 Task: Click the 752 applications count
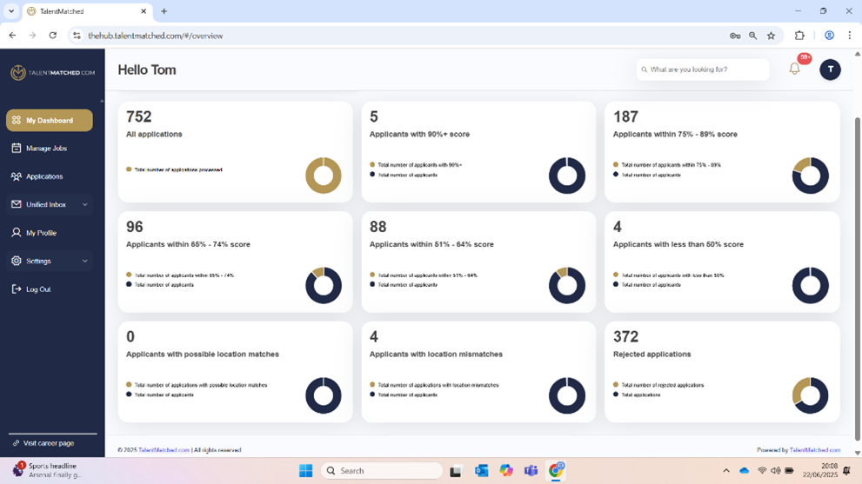(x=138, y=116)
